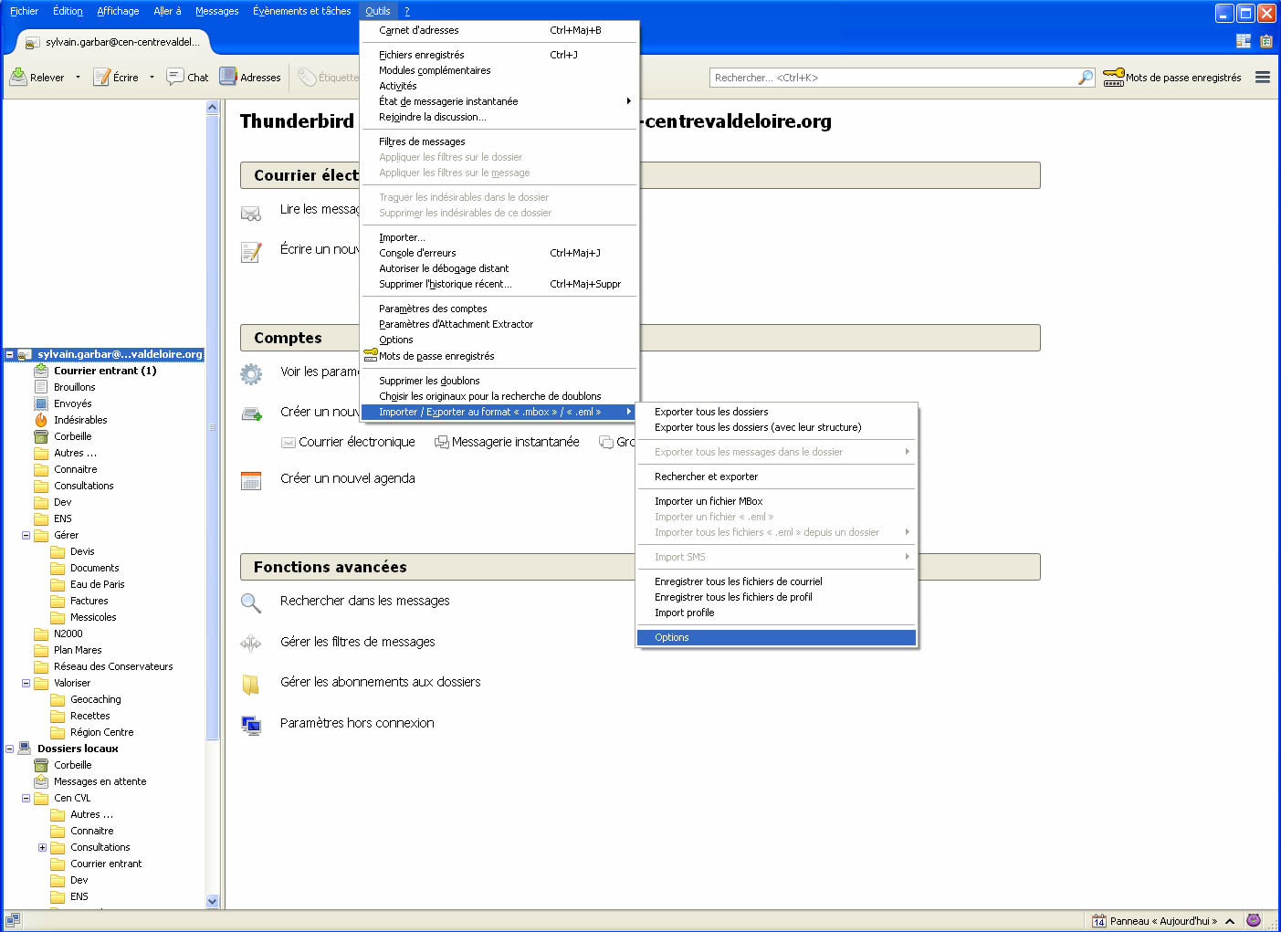
Task: Open the hamburger application menu icon
Action: 1262,78
